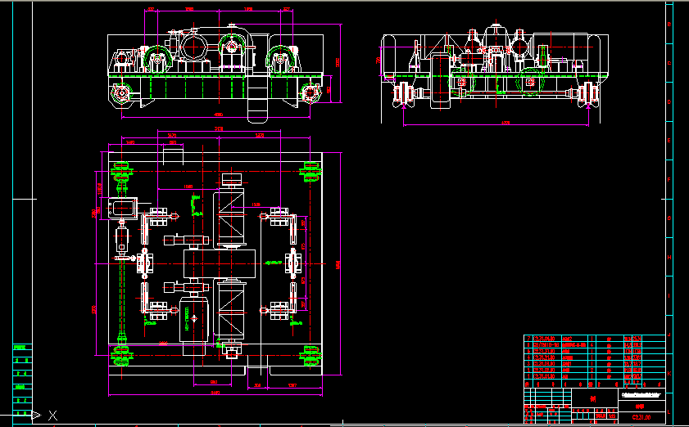Viewport: 689px width, 427px height.
Task: Select top-right green wheel in plan view
Action: click(311, 169)
